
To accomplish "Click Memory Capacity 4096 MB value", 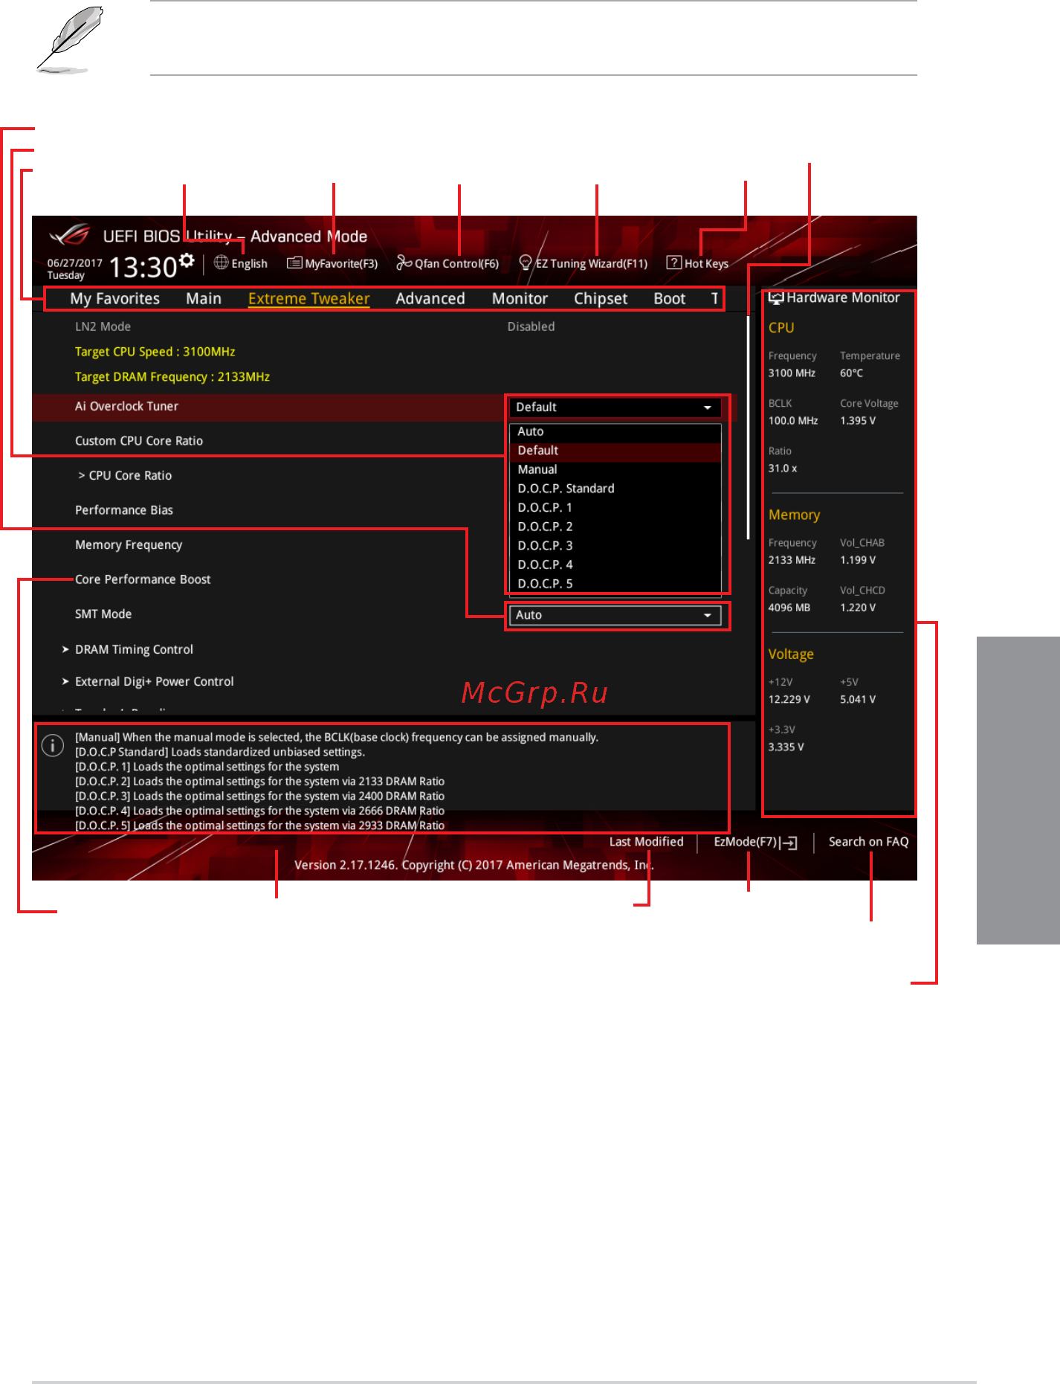I will pyautogui.click(x=789, y=608).
